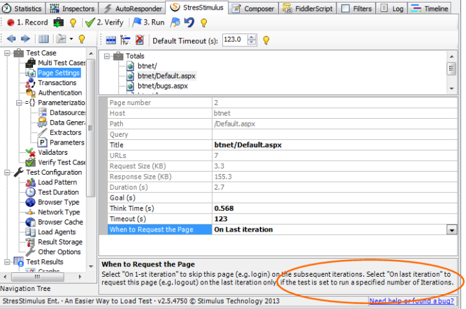Open Multi Test Cases in the tree

click(61, 63)
